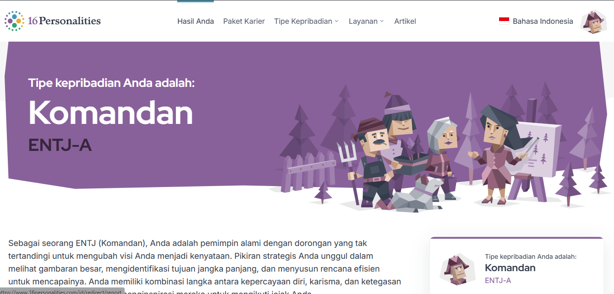Click the large Komandan banner title
This screenshot has width=614, height=294.
click(x=111, y=112)
